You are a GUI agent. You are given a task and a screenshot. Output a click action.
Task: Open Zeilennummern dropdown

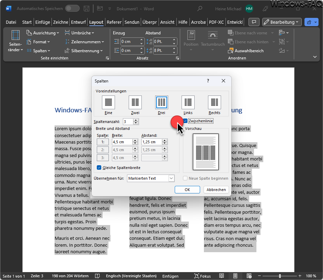point(84,42)
